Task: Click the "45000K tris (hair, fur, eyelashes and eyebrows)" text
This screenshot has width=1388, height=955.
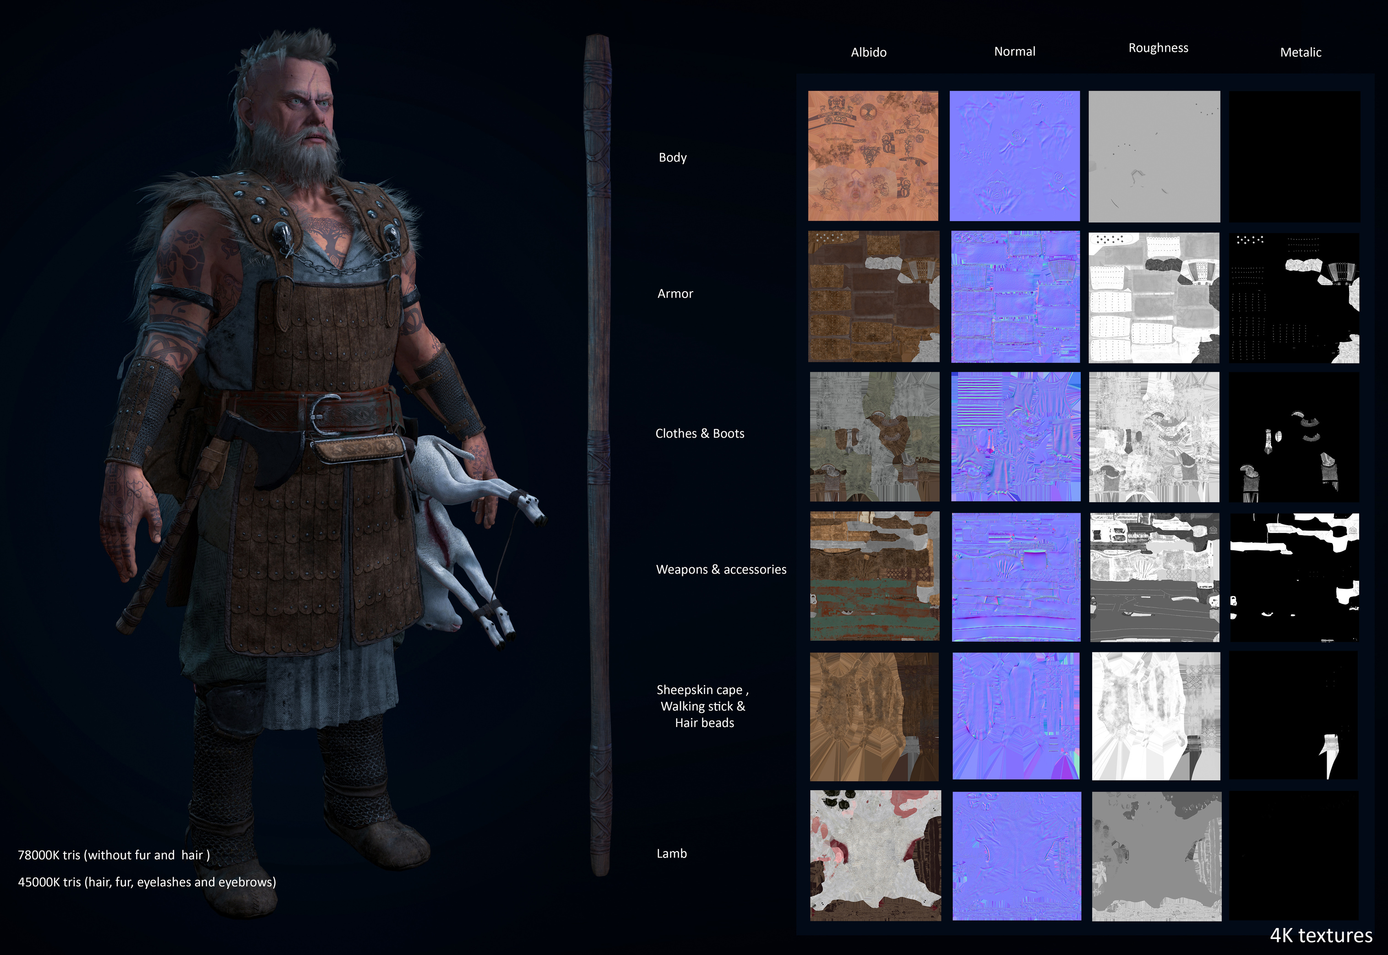Action: [147, 882]
